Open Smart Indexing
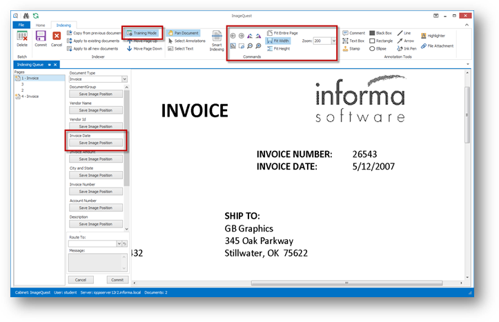Image resolution: width=499 pixels, height=322 pixels. [x=217, y=41]
